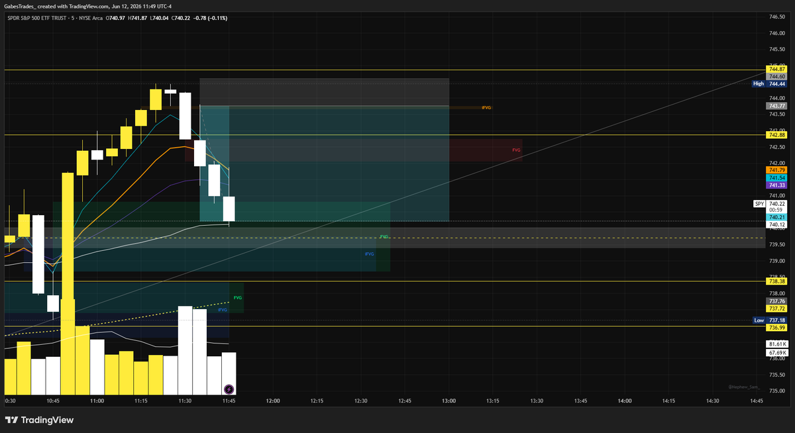Click the 81.61K volume label

tap(777, 345)
